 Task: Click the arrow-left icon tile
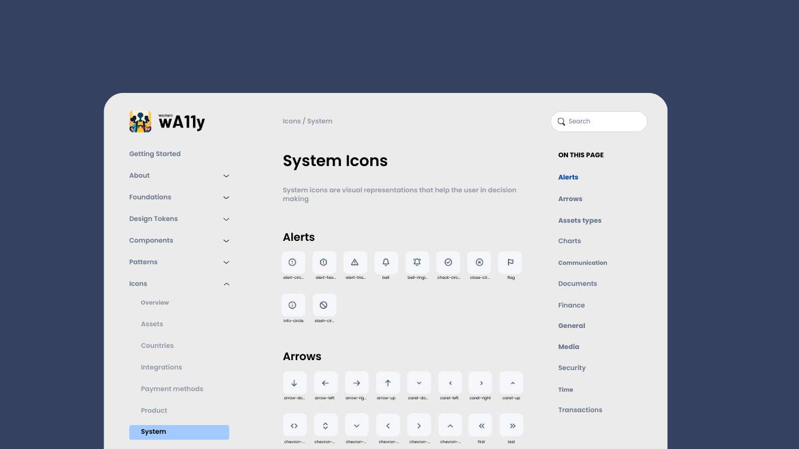325,383
